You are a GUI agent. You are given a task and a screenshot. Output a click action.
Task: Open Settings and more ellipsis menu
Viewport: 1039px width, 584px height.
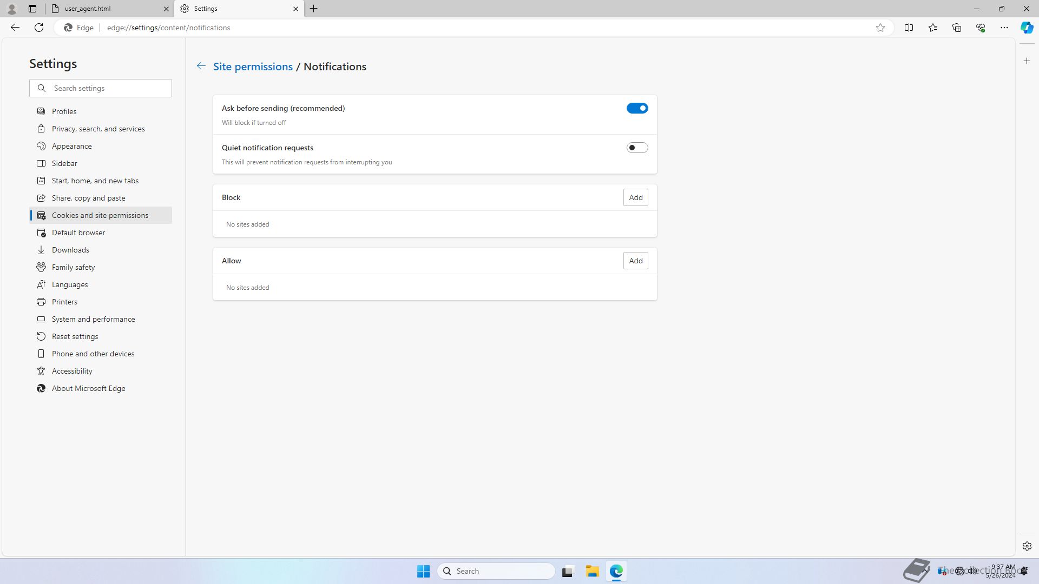coord(1004,28)
